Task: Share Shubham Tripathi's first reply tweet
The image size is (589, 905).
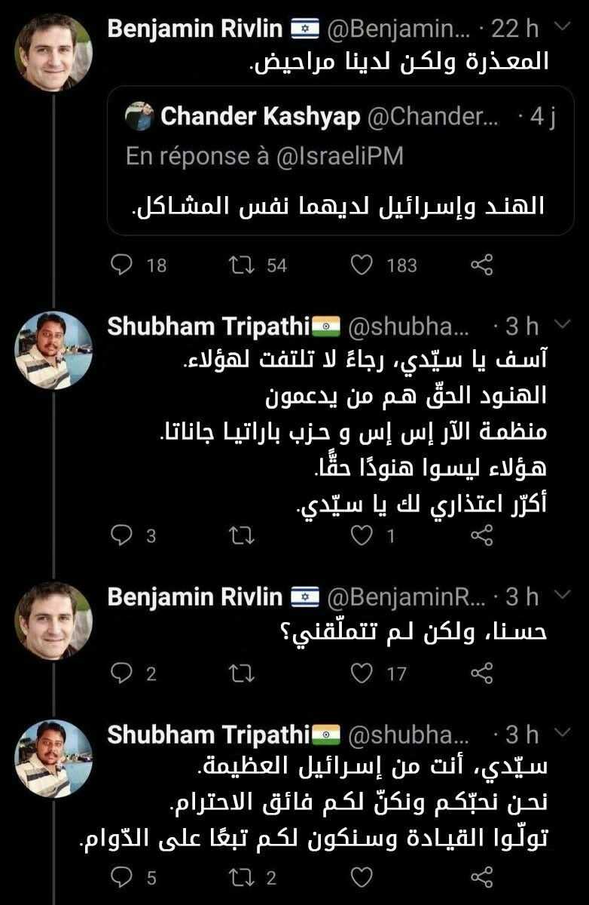Action: pos(481,535)
